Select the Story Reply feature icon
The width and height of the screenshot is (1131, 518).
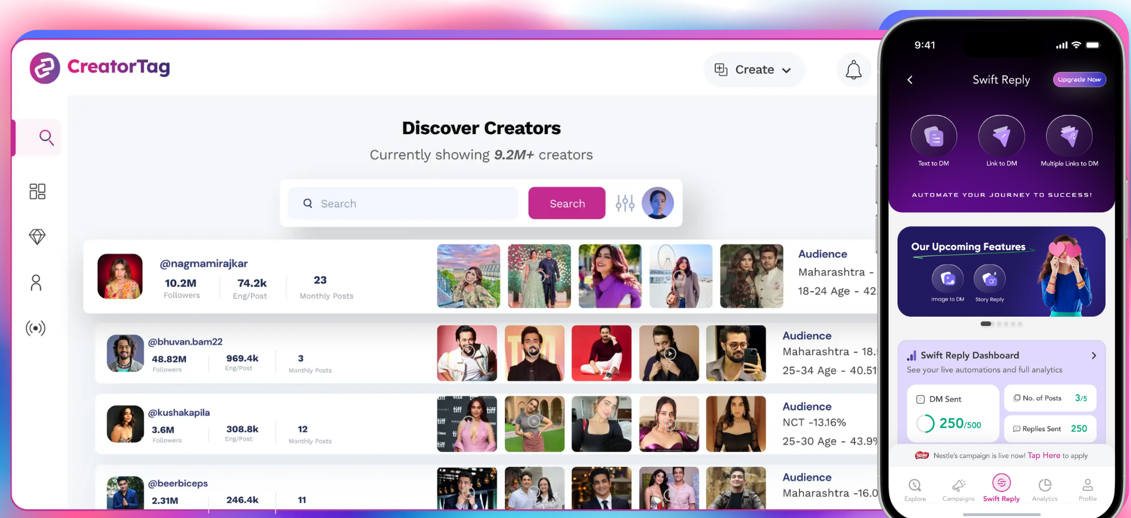pos(990,278)
